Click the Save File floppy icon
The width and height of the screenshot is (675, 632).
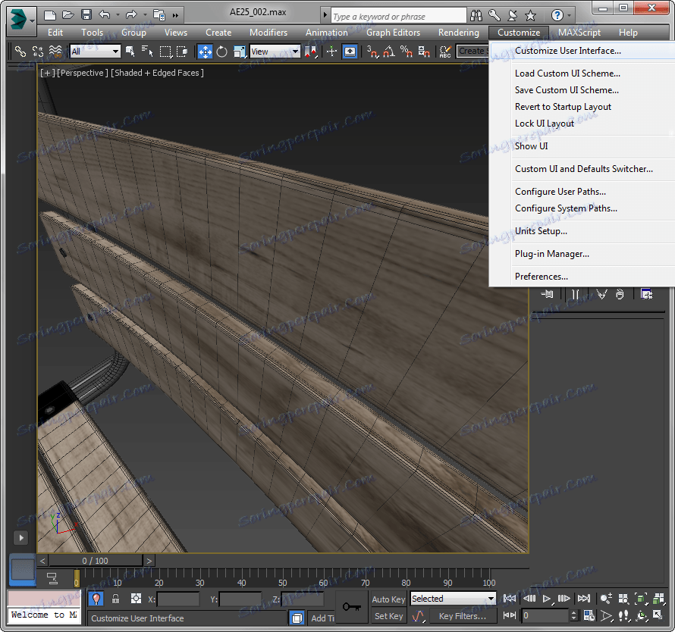[86, 14]
